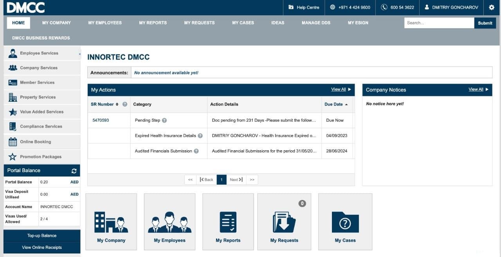The width and height of the screenshot is (501, 257).
Task: Open the My Requests tile
Action: (x=284, y=221)
